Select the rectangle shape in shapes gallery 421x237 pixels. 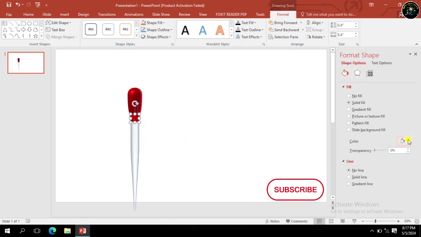point(23,23)
